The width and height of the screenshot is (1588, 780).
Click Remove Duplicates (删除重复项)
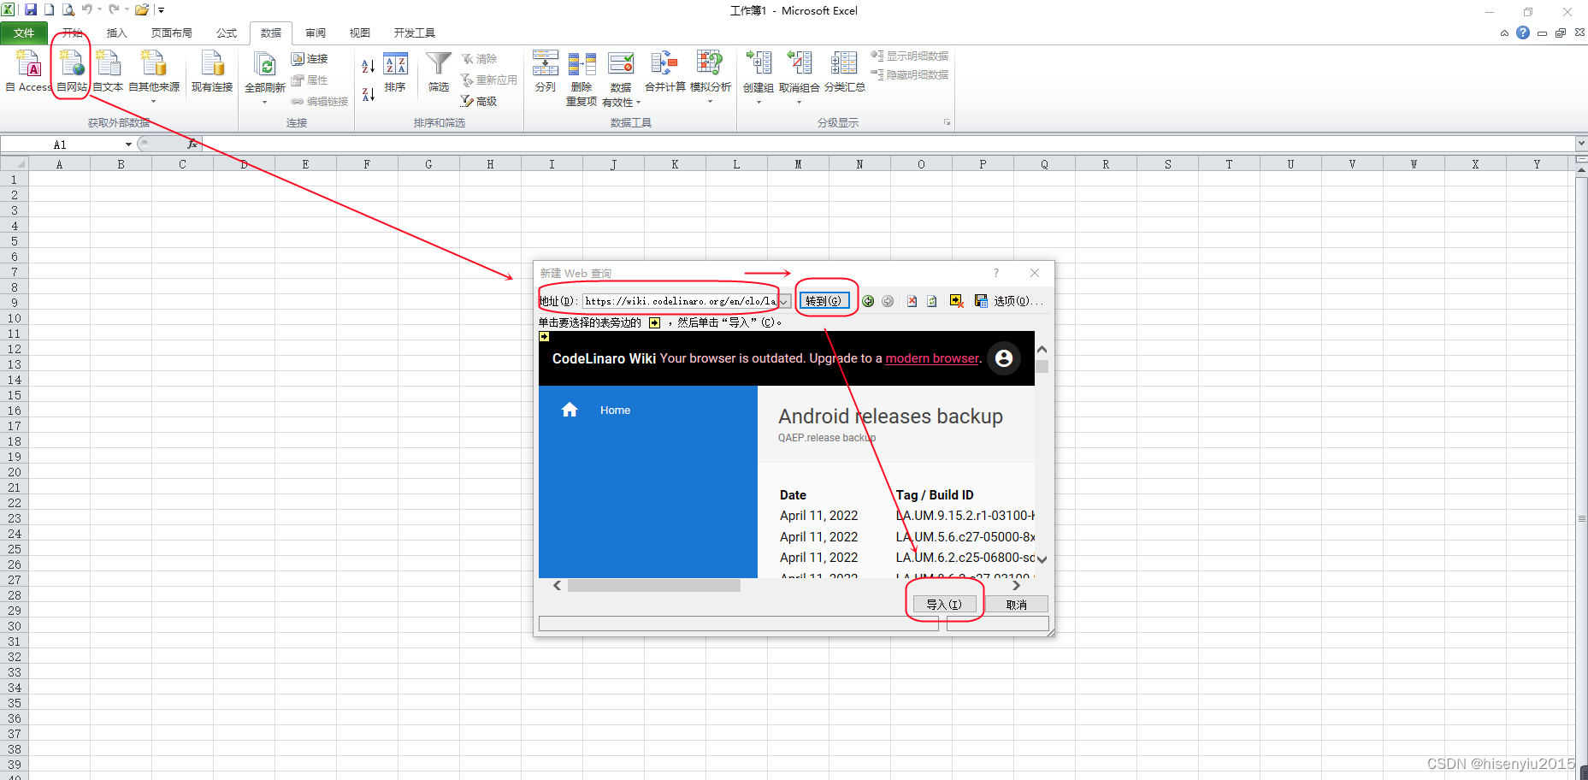(x=581, y=79)
